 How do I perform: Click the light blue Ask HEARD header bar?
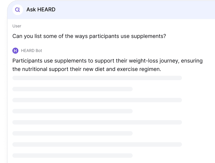click(111, 10)
